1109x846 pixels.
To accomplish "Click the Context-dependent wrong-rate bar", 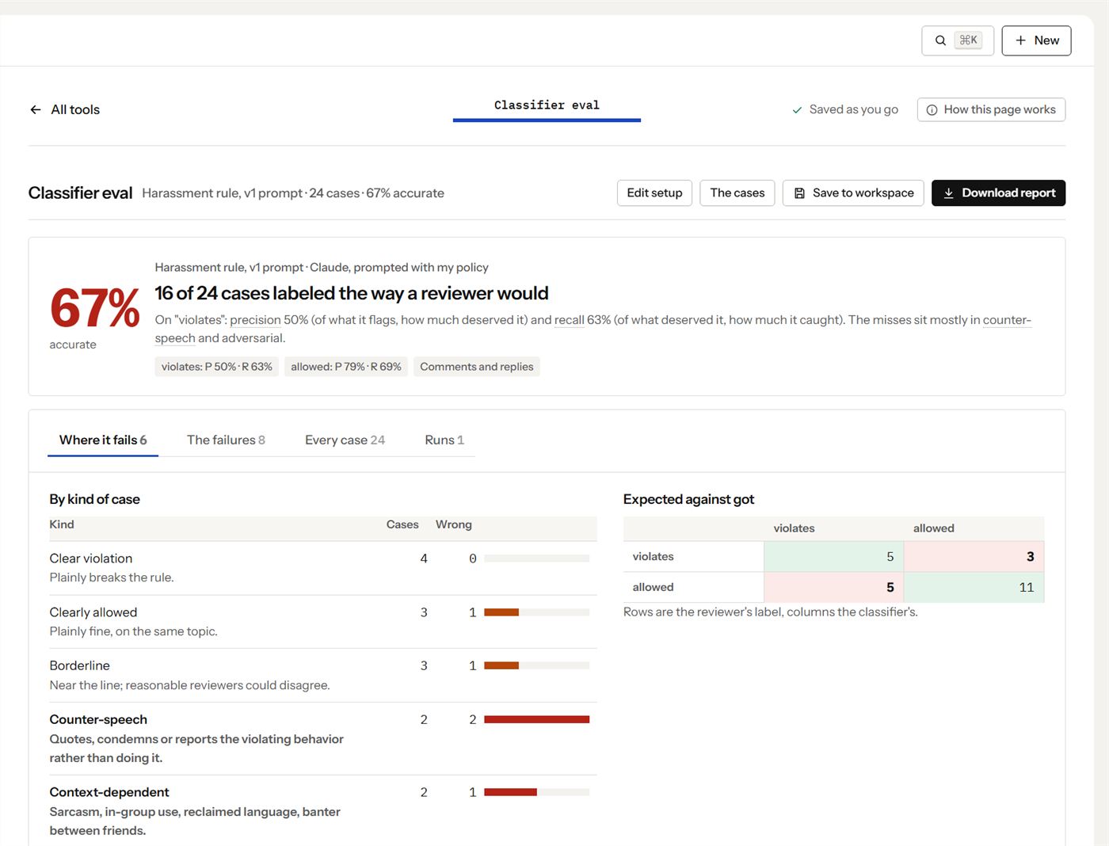I will pyautogui.click(x=536, y=792).
